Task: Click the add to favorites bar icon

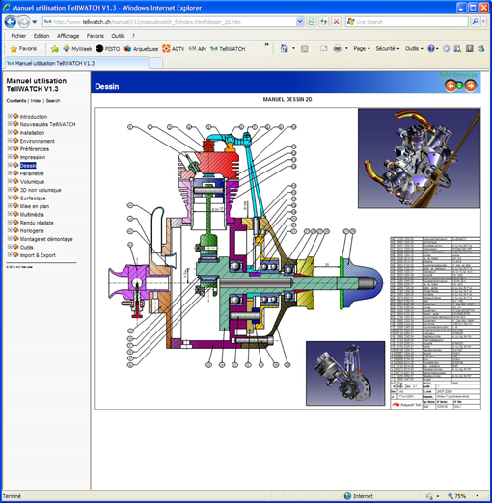Action: coord(55,49)
